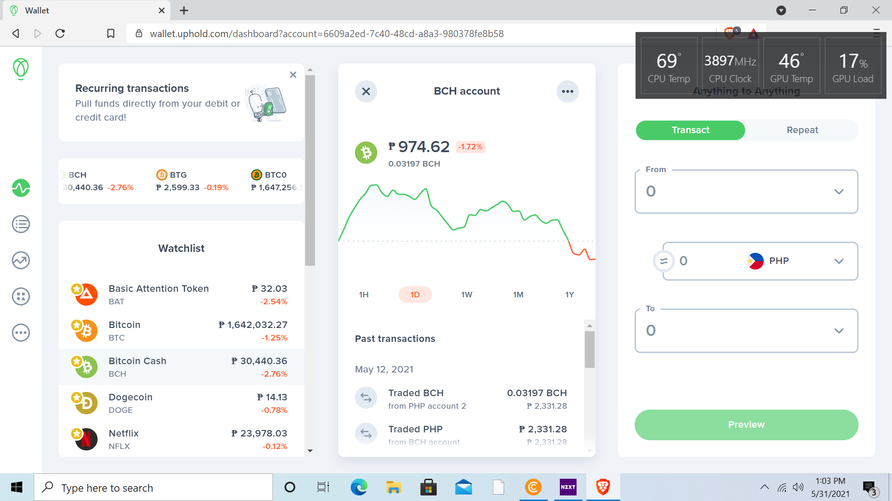Image resolution: width=892 pixels, height=501 pixels.
Task: Open Basic Attention Token watchlist row
Action: click(x=181, y=295)
